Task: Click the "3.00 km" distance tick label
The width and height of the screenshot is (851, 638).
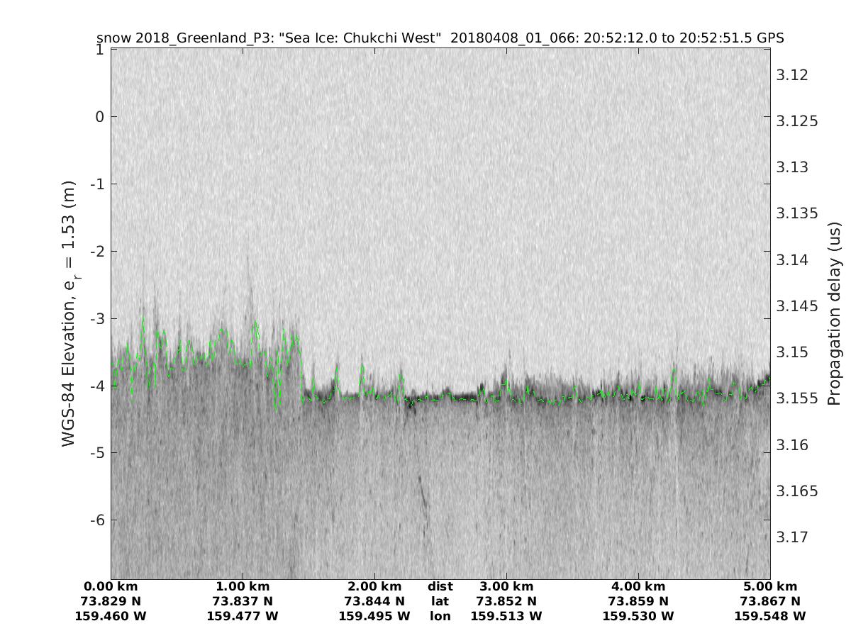Action: [506, 586]
